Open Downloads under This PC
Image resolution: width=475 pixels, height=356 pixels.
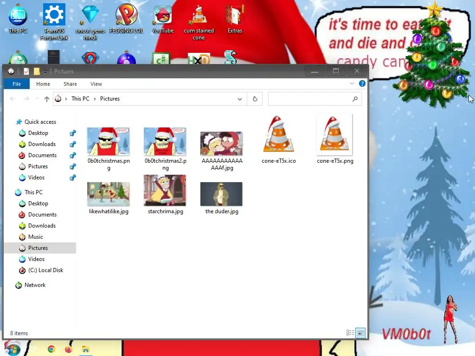42,226
